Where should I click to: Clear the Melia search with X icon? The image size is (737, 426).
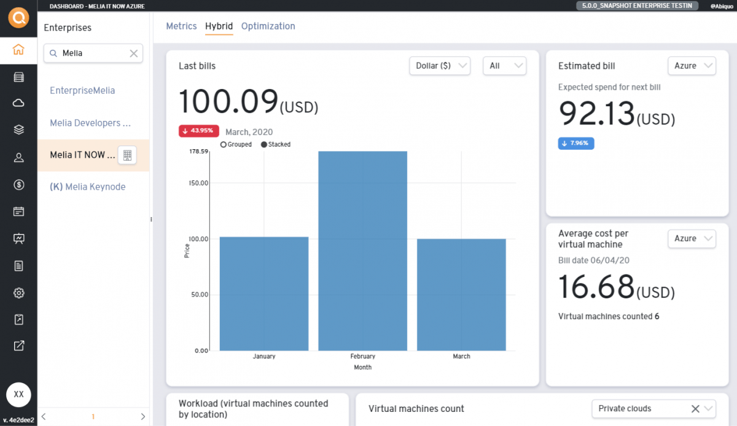pyautogui.click(x=134, y=53)
